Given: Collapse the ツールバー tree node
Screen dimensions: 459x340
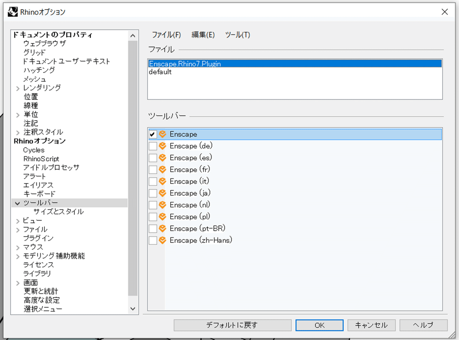Looking at the screenshot, I should (x=18, y=203).
